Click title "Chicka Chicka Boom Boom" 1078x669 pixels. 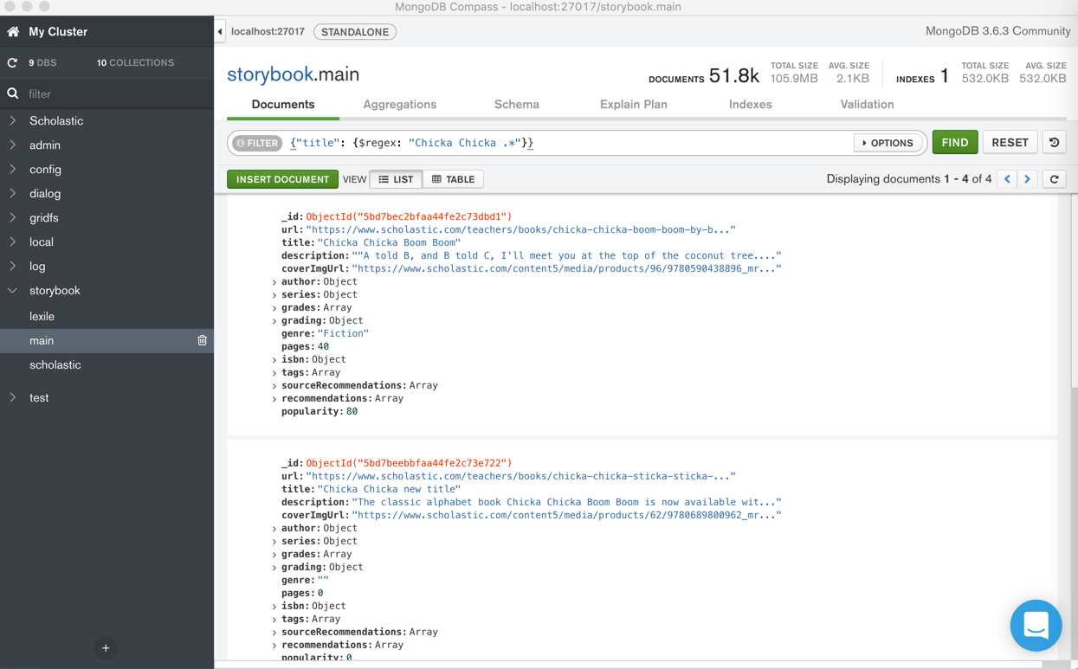(389, 243)
